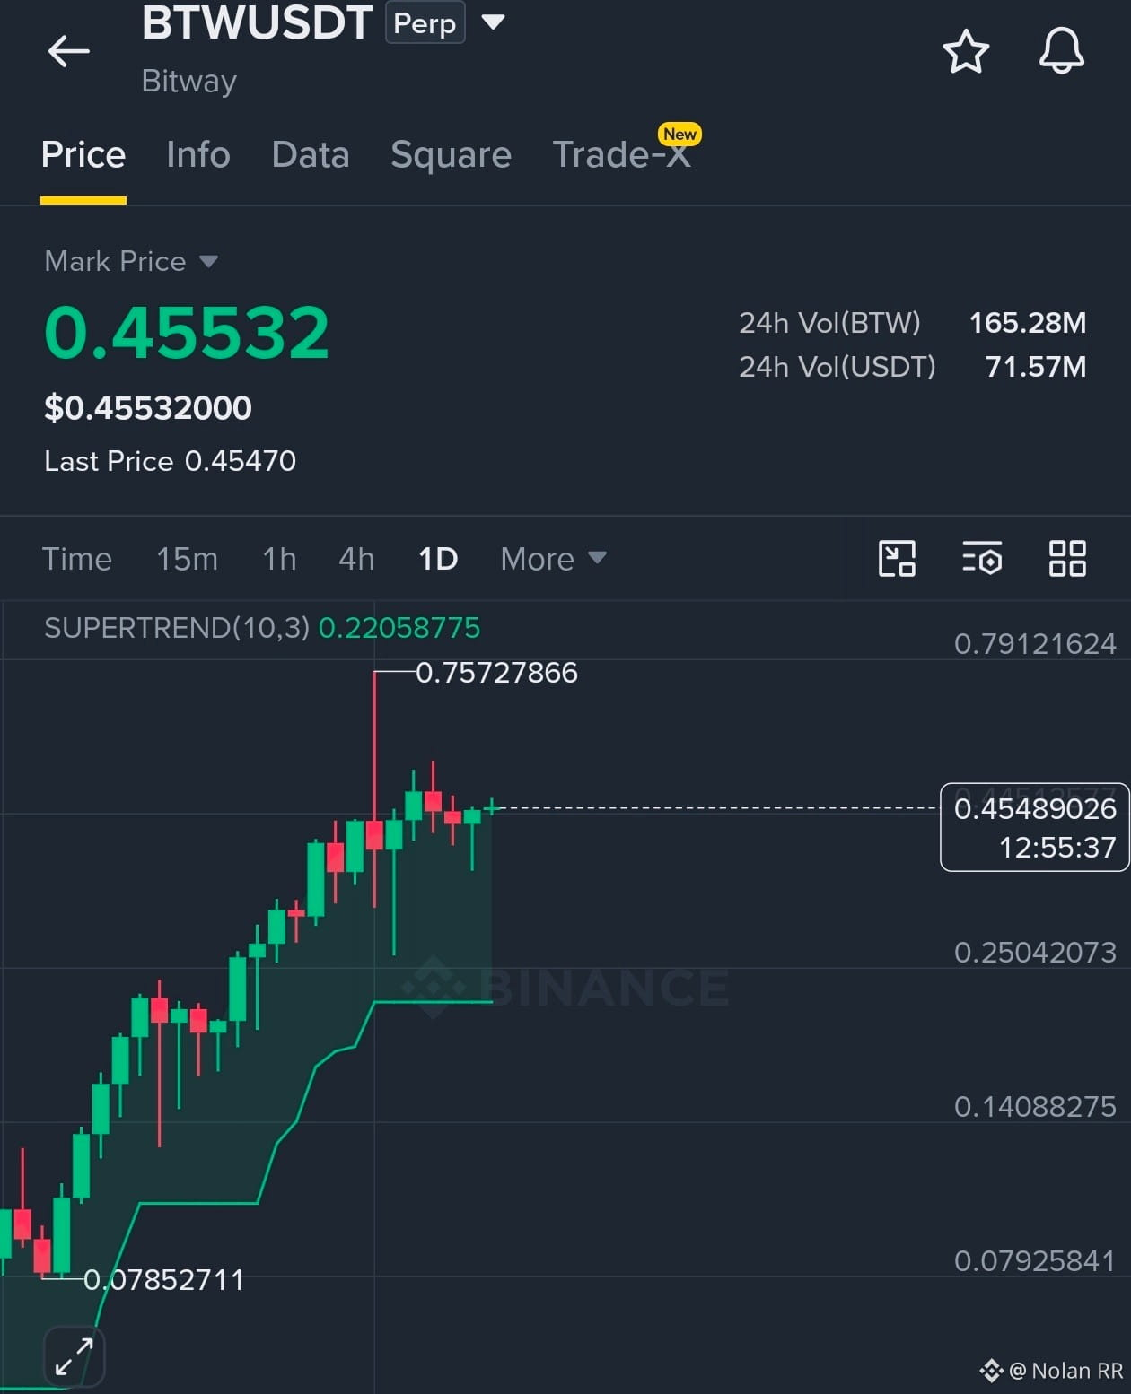Open the trading pair switcher dropdown arrow

[493, 22]
